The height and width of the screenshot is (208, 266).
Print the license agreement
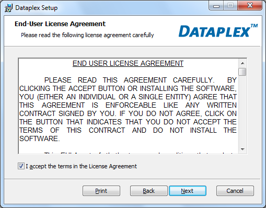click(x=101, y=191)
